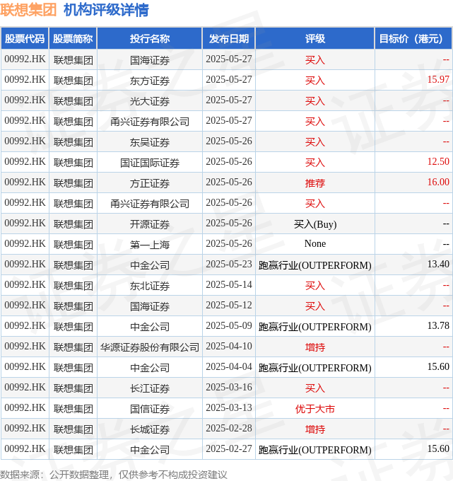The width and height of the screenshot is (453, 481).
Task: Select the 华源证券股份有限公司 cell
Action: 150,347
